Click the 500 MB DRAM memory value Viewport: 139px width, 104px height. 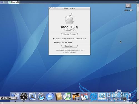(x=67, y=42)
